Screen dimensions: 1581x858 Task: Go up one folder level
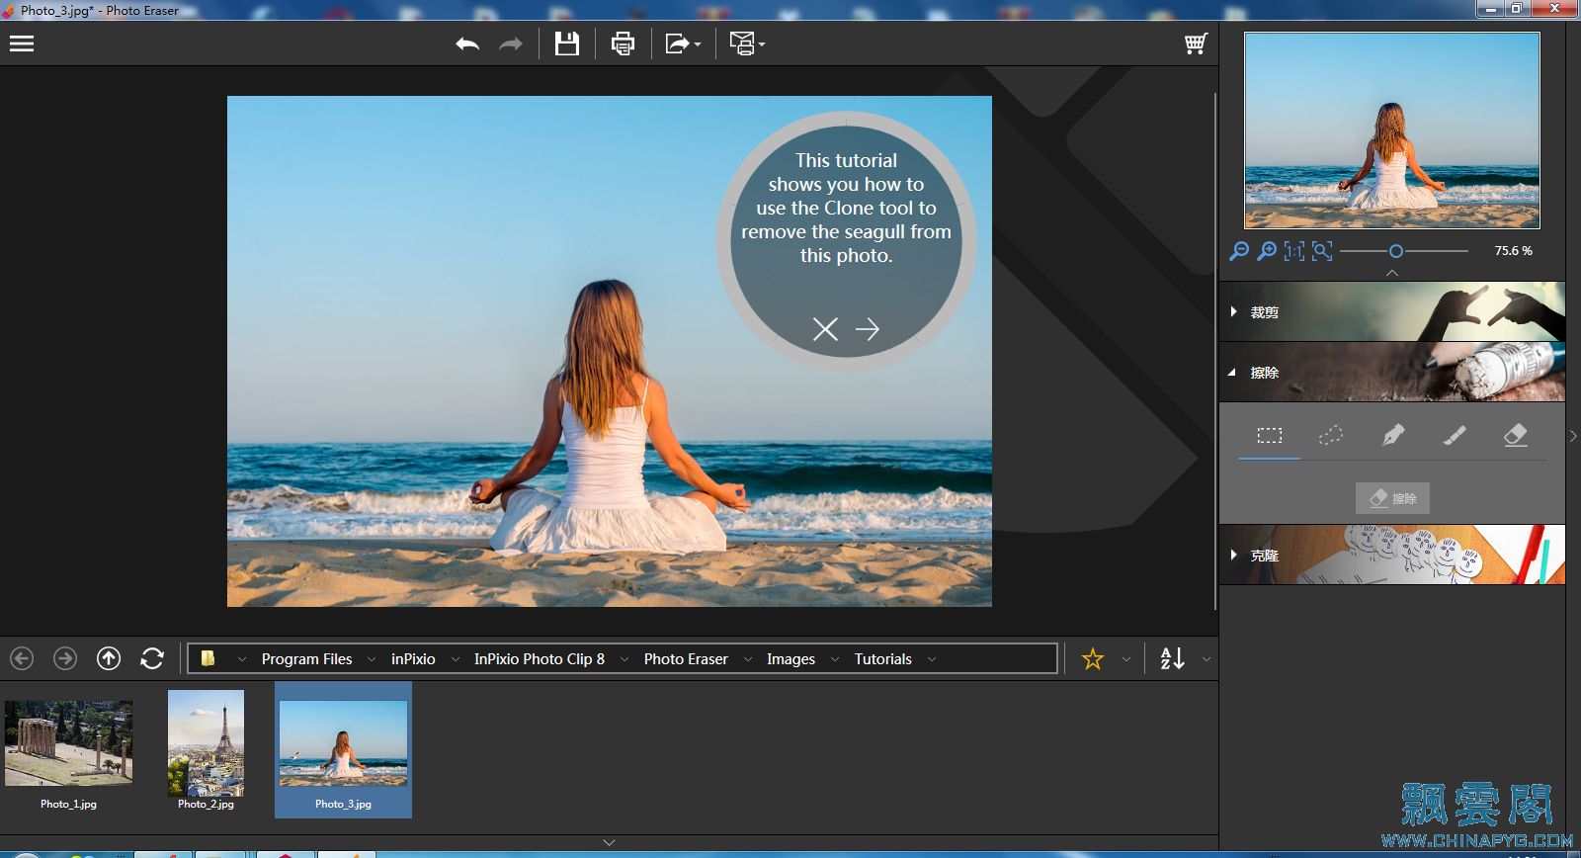click(109, 658)
